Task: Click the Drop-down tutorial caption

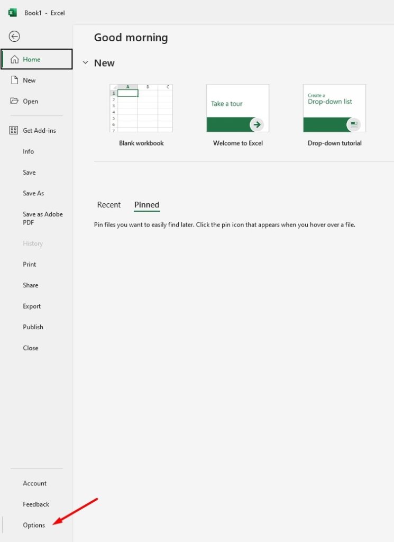Action: pos(335,143)
